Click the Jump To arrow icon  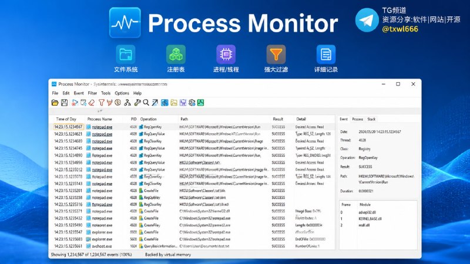[x=155, y=103]
